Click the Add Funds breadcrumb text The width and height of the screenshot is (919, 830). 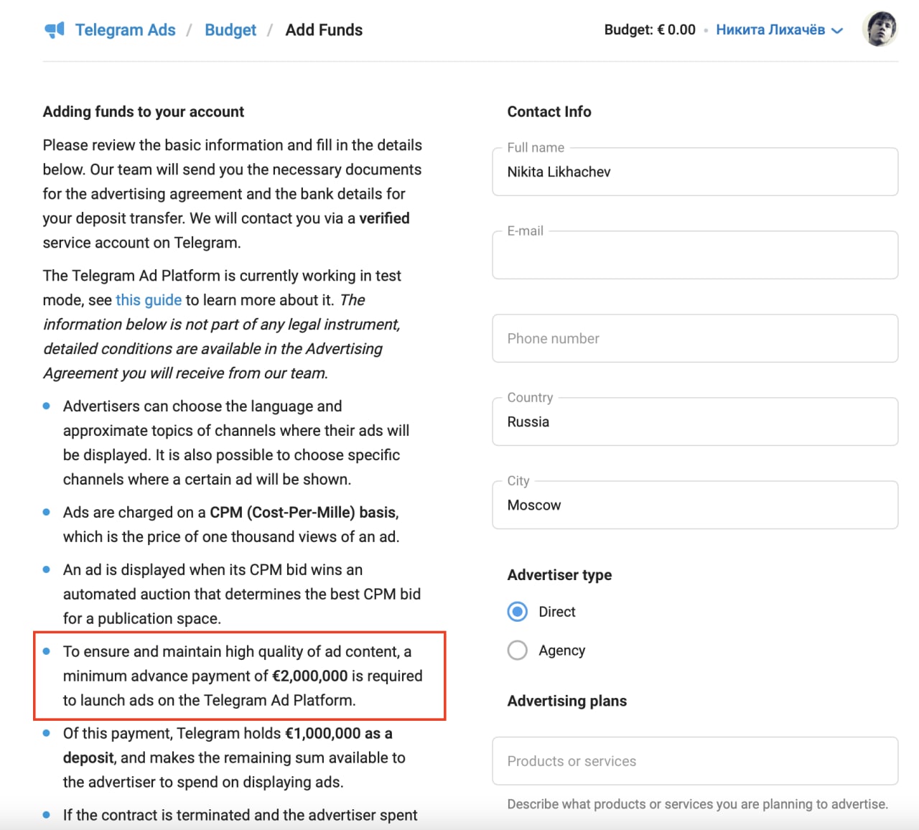point(324,30)
